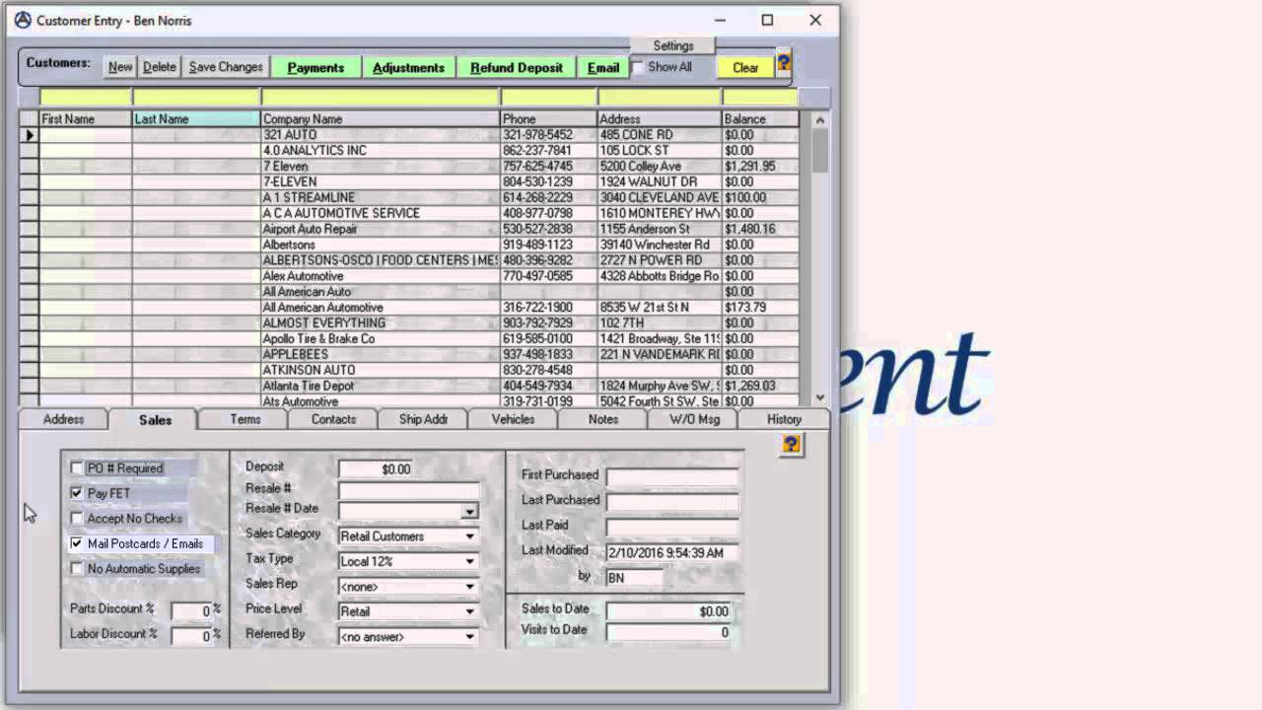Image resolution: width=1262 pixels, height=710 pixels.
Task: Click scroll down arrow of customer list
Action: [x=820, y=397]
